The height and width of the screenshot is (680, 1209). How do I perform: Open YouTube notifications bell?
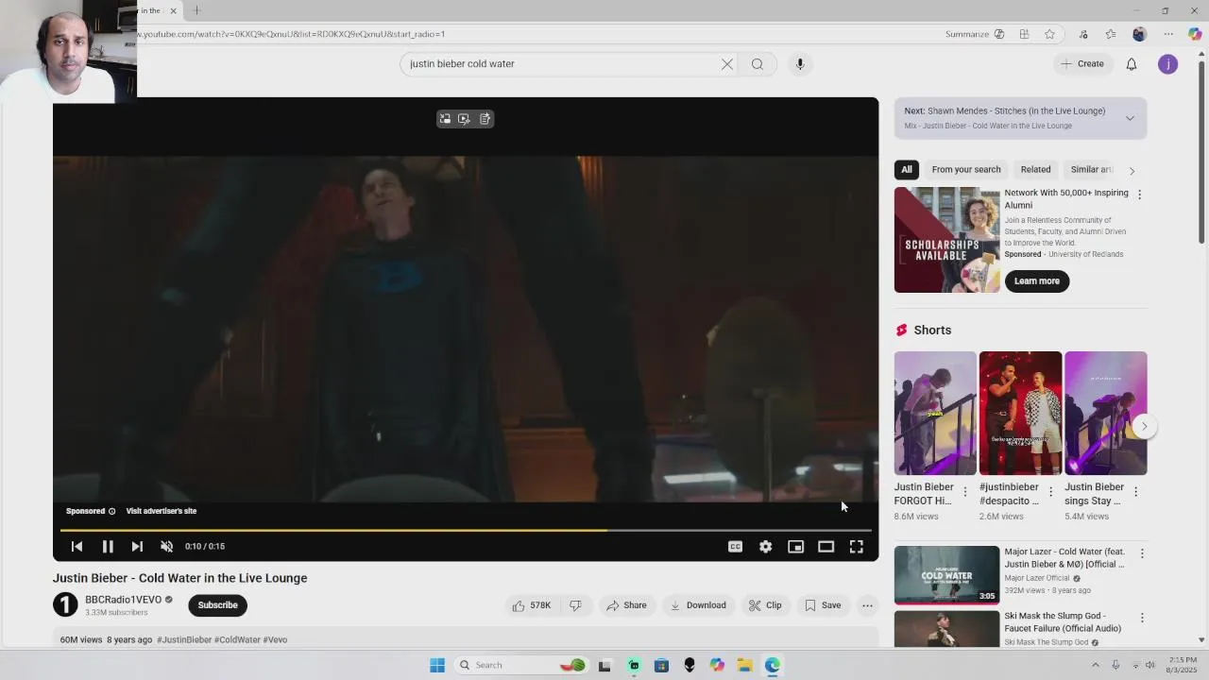1132,64
